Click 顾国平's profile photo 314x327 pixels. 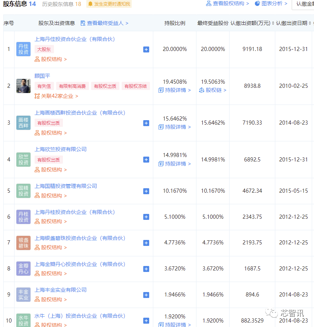click(23, 86)
